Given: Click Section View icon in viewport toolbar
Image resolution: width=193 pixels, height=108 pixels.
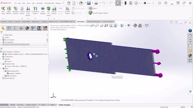Looking at the screenshot, I should [x=106, y=25].
